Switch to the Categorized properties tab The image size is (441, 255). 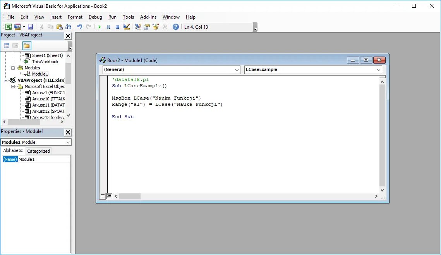coord(38,151)
